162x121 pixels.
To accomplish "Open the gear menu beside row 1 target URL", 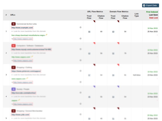I will 81,38.
